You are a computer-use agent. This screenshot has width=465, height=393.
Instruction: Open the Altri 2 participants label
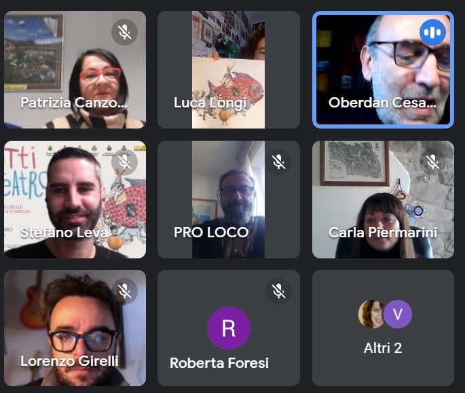(383, 348)
